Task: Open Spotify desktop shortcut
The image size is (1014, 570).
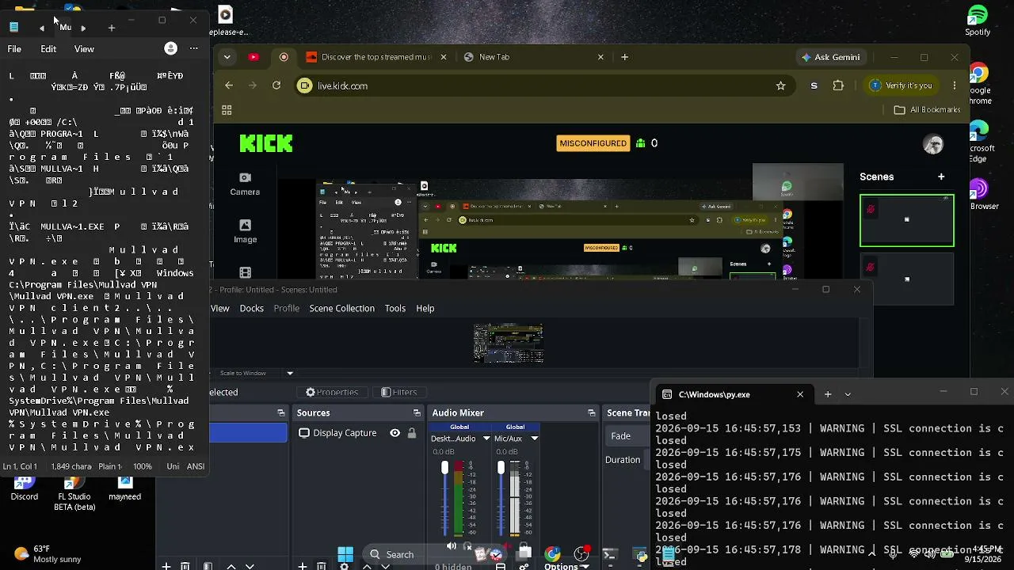Action: pos(978,21)
